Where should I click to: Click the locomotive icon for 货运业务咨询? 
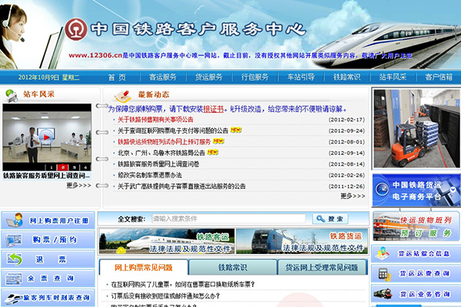point(383,293)
